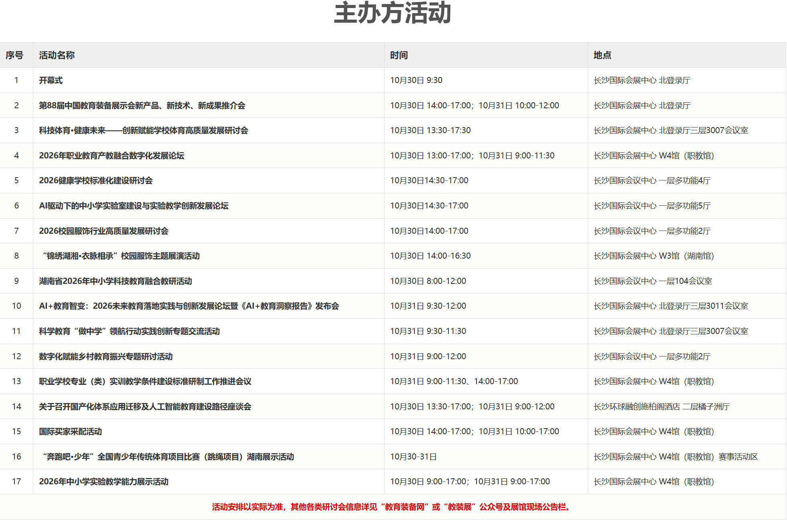Click the 10月30日 9:30 time cell
The height and width of the screenshot is (522, 787).
pos(416,80)
